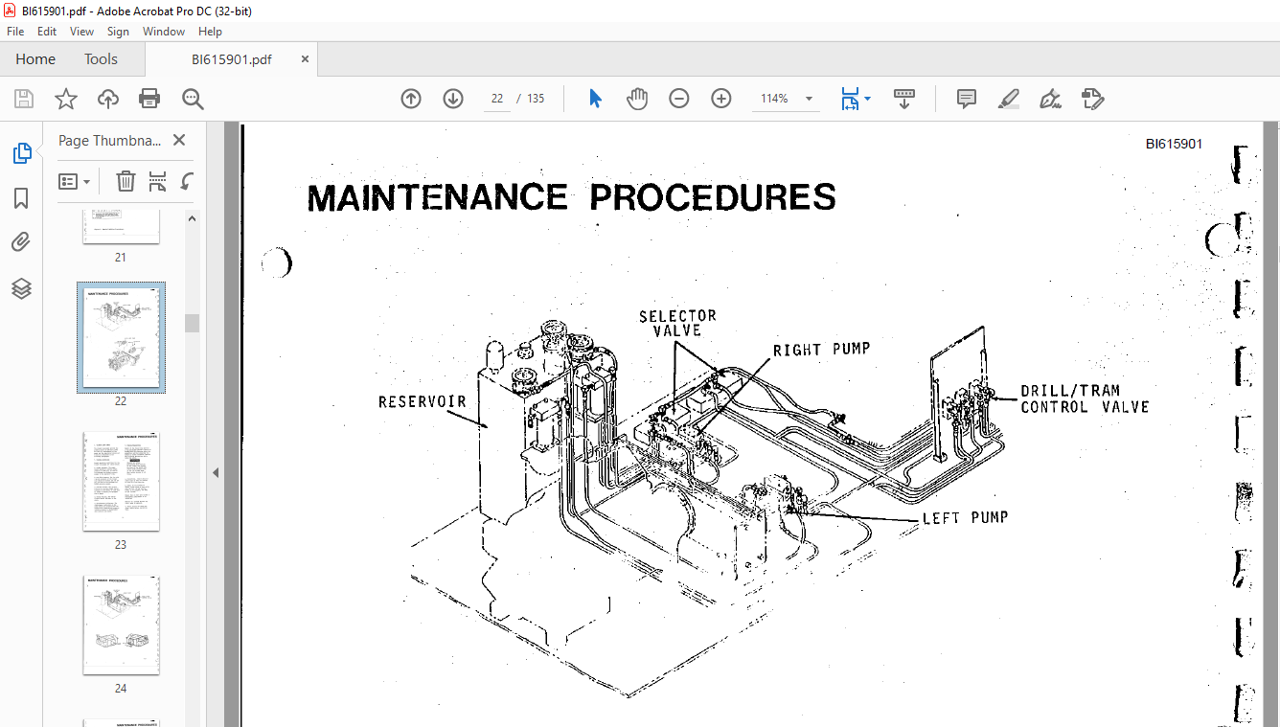Viewport: 1280px width, 727px height.
Task: Zoom out with minus icon
Action: [x=679, y=99]
